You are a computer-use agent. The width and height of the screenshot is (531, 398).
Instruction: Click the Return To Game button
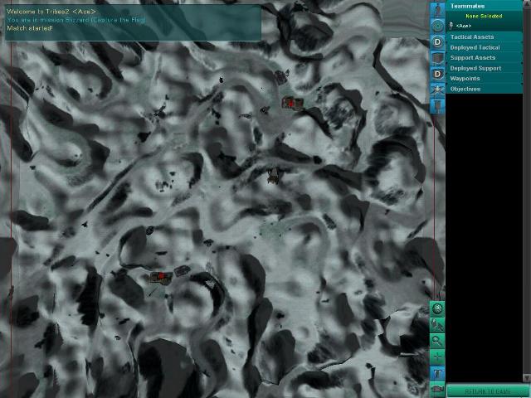pyautogui.click(x=488, y=391)
